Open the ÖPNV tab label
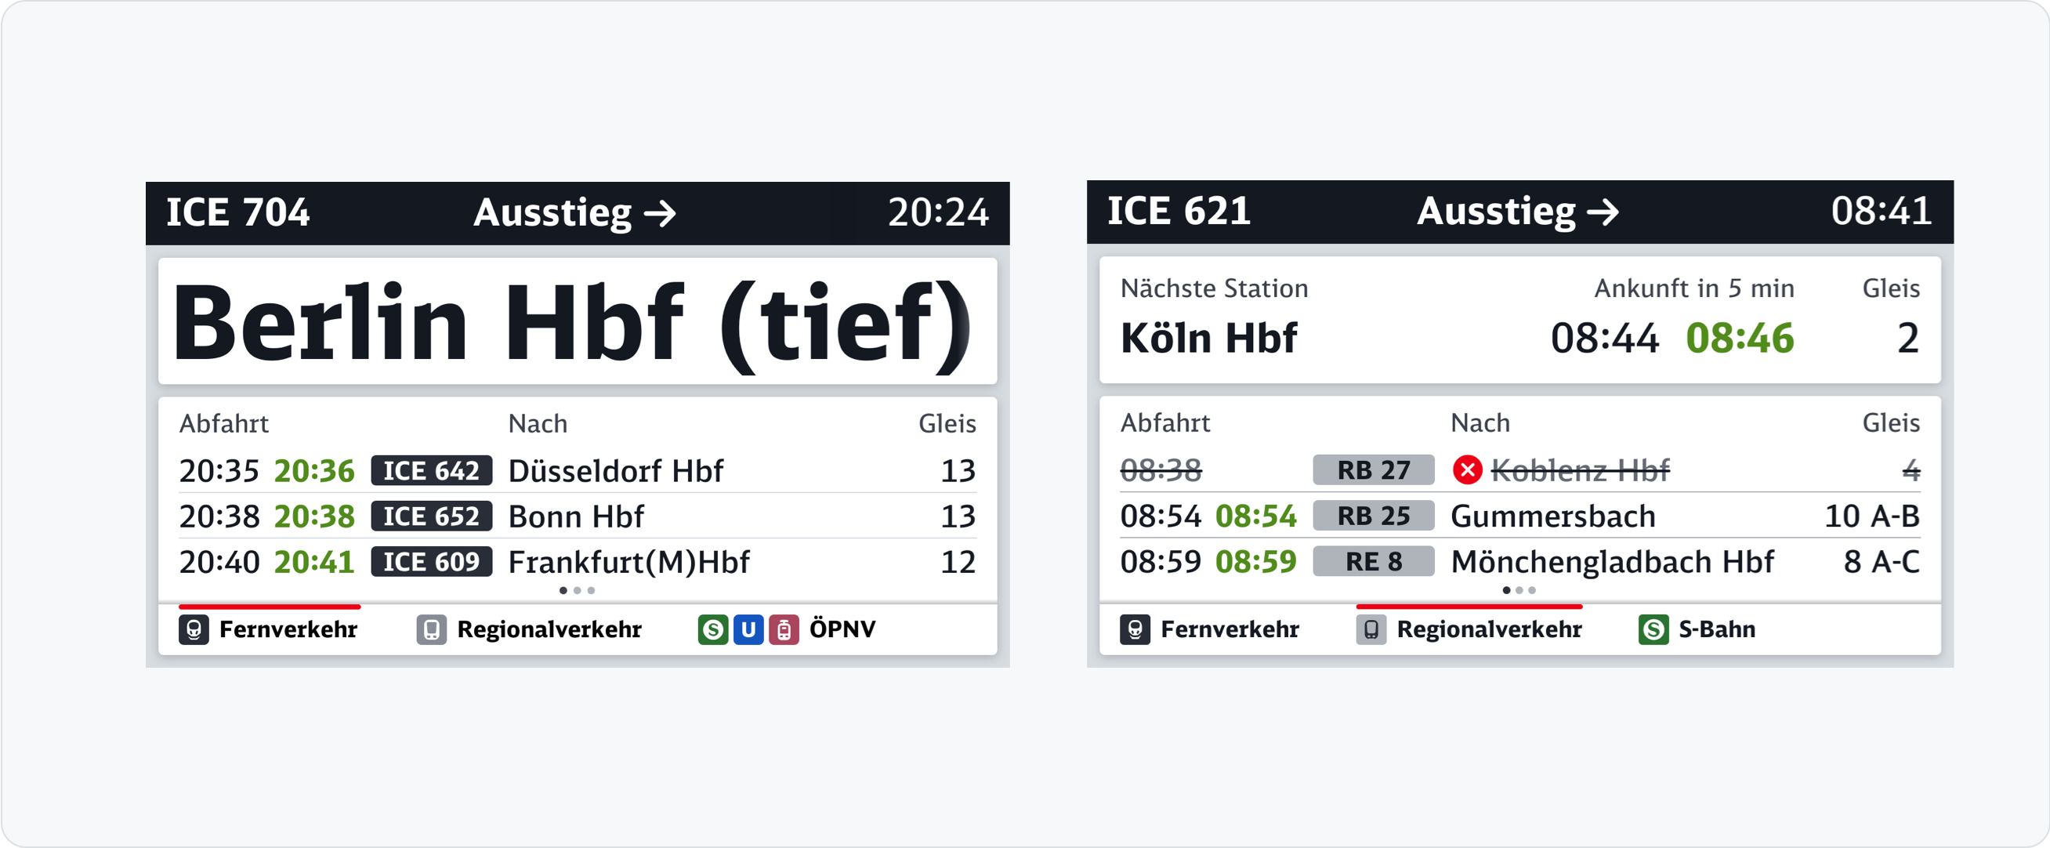 (x=842, y=630)
